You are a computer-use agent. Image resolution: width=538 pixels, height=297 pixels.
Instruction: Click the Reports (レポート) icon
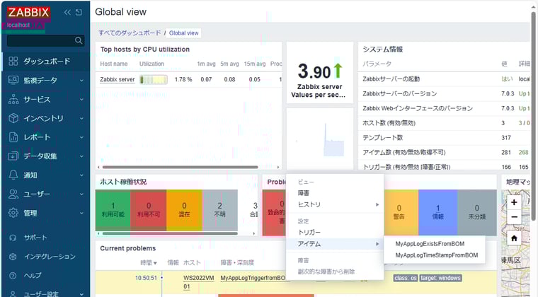(13, 137)
